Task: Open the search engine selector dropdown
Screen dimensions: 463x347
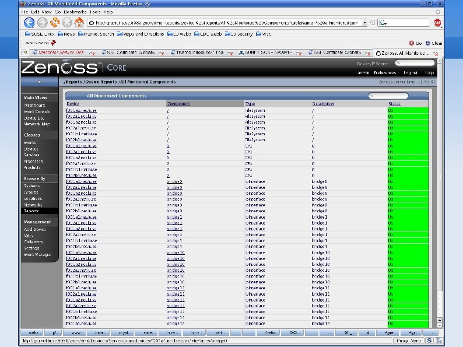Action: pos(383,23)
